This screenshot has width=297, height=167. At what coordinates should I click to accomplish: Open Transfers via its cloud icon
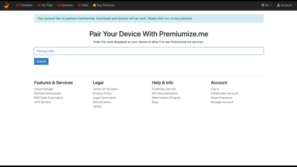[x=17, y=5]
